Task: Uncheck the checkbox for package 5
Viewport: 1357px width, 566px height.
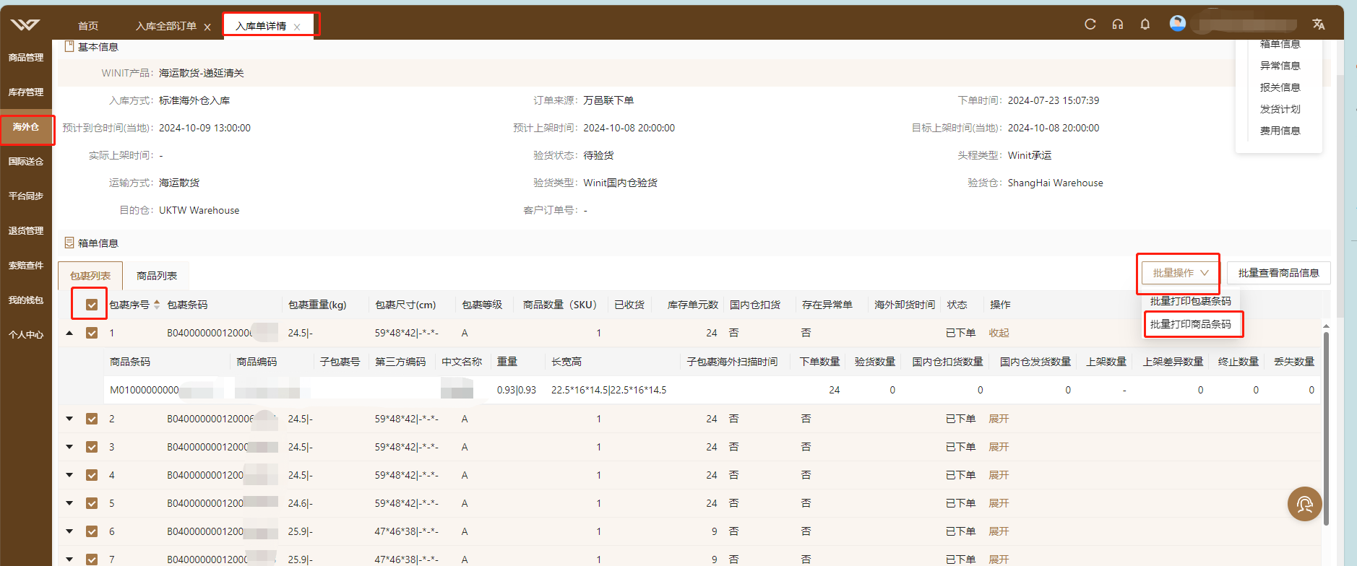Action: tap(92, 503)
